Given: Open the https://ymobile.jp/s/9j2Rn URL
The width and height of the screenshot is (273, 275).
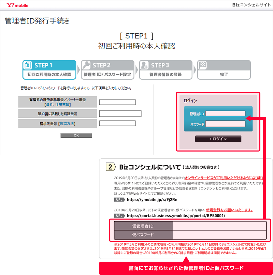Looking at the screenshot, I should coord(152,199).
